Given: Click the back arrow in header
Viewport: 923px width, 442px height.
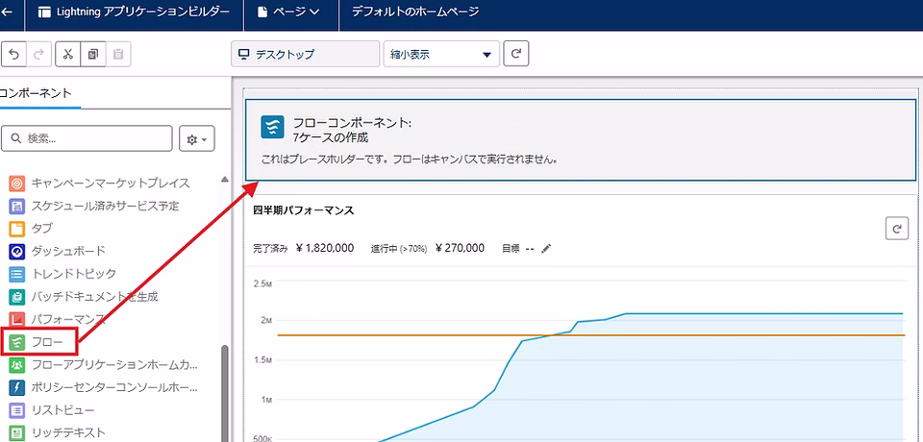Looking at the screenshot, I should coord(8,12).
